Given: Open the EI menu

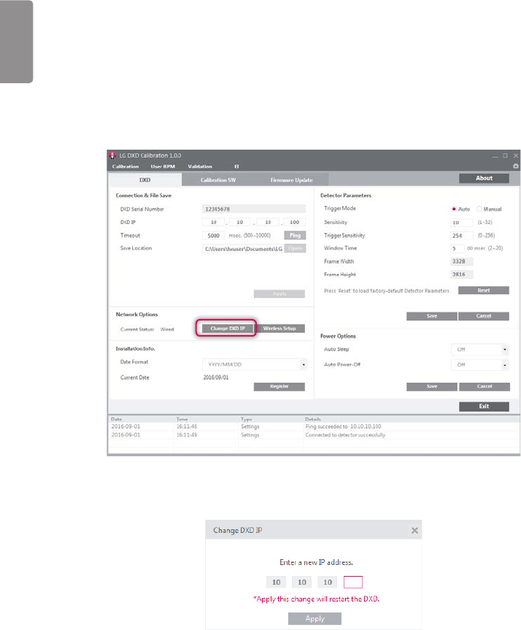Looking at the screenshot, I should click(x=236, y=166).
